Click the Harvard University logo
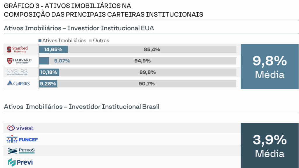The height and width of the screenshot is (168, 299). pos(19,61)
